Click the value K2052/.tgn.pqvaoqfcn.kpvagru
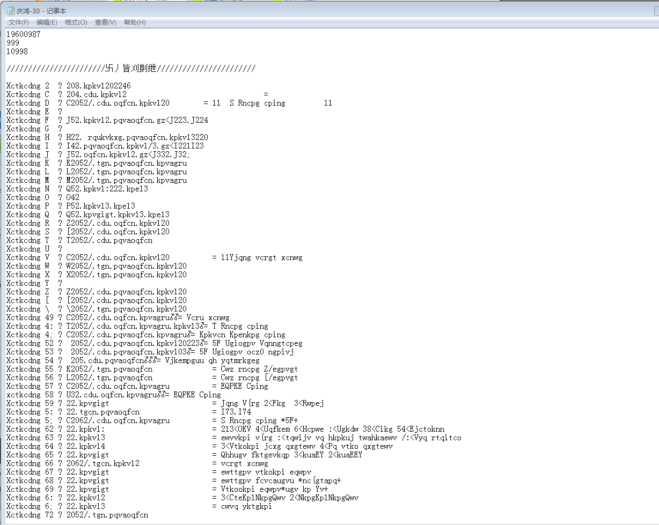Image resolution: width=659 pixels, height=525 pixels. pos(127,163)
